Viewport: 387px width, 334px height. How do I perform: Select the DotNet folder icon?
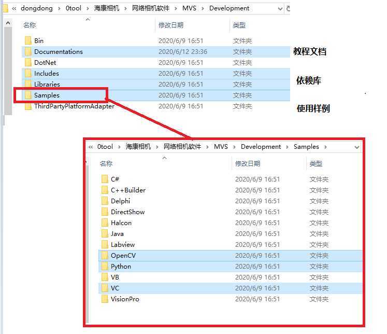coord(28,62)
